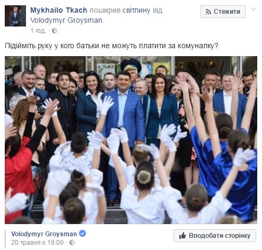Viewport: 262px width, 250px height.
Task: Click the officer's cap in the photo
Action: coord(131,64)
